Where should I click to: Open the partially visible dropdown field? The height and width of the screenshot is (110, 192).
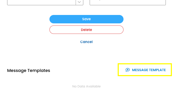[x=42, y=2]
